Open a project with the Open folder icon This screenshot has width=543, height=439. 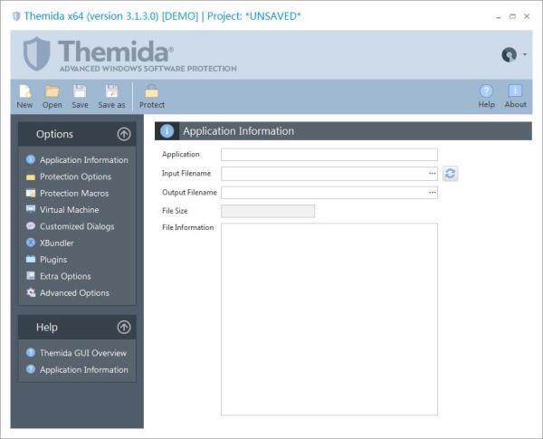pyautogui.click(x=52, y=91)
